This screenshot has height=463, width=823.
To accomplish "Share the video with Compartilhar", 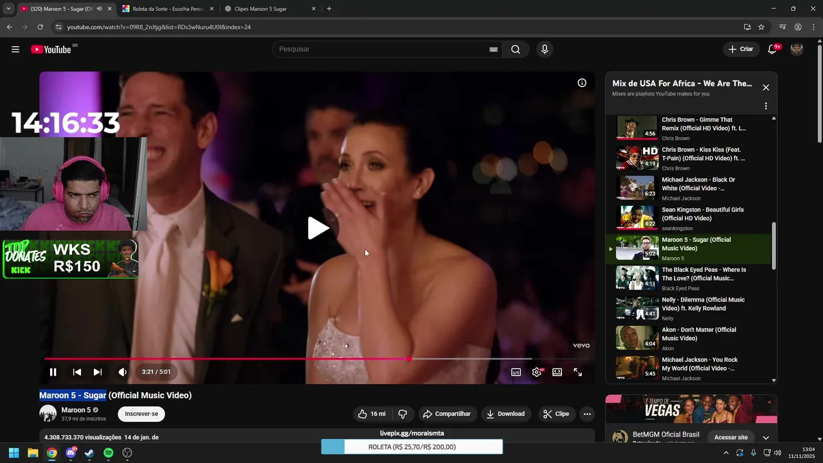I will [x=447, y=414].
